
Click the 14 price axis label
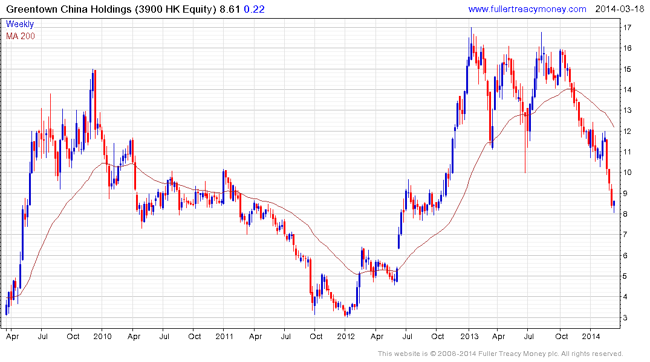(627, 90)
